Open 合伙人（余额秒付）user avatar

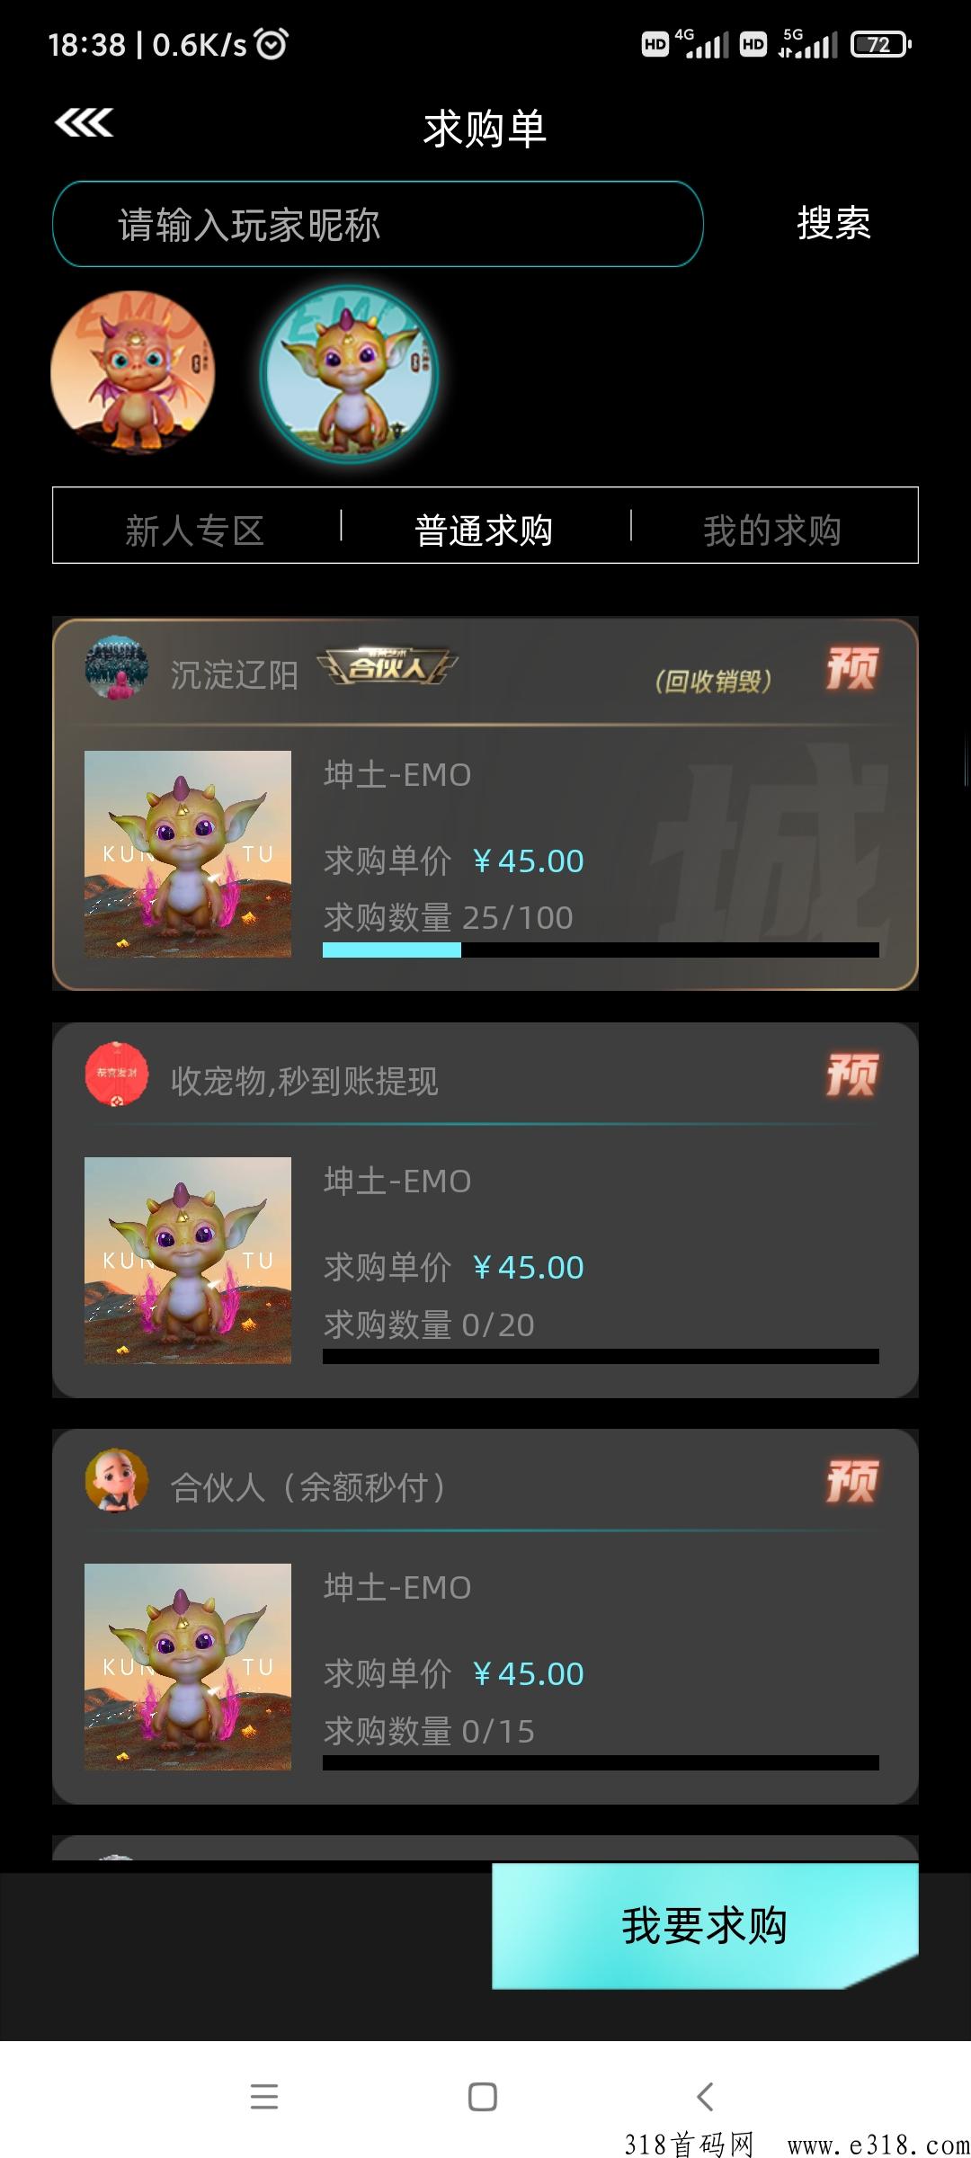(116, 1480)
